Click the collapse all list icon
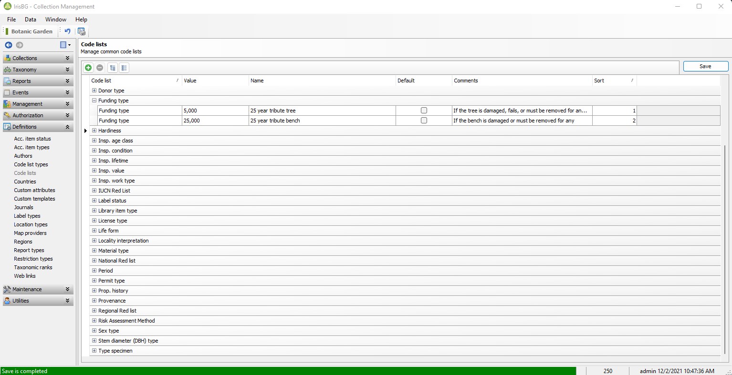 (x=124, y=68)
